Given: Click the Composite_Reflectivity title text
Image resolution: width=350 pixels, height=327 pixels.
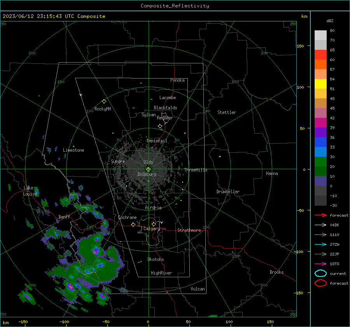Looking at the screenshot, I should click(175, 6).
